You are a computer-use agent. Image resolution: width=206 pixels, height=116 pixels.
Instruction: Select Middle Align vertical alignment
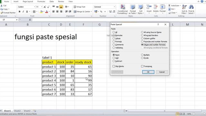coord(57,7)
